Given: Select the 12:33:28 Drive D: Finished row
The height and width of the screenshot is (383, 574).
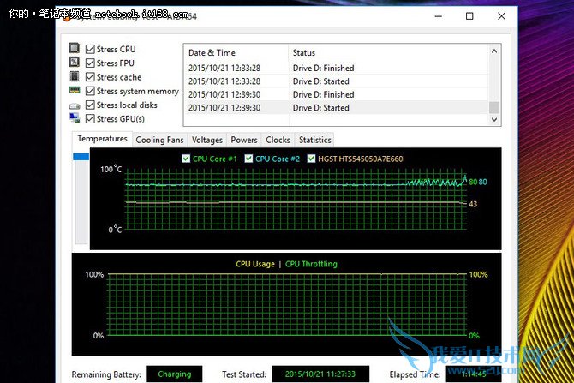Looking at the screenshot, I should pyautogui.click(x=337, y=68).
